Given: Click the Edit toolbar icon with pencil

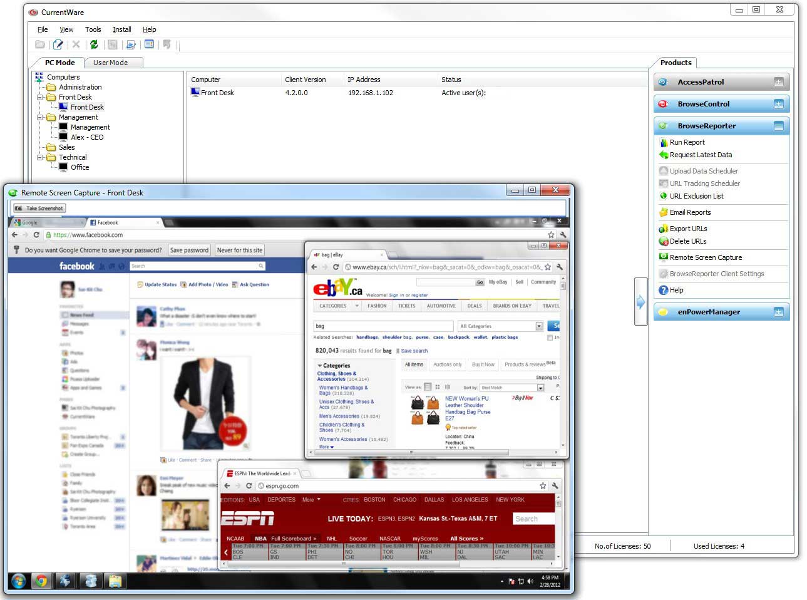Looking at the screenshot, I should click(58, 44).
